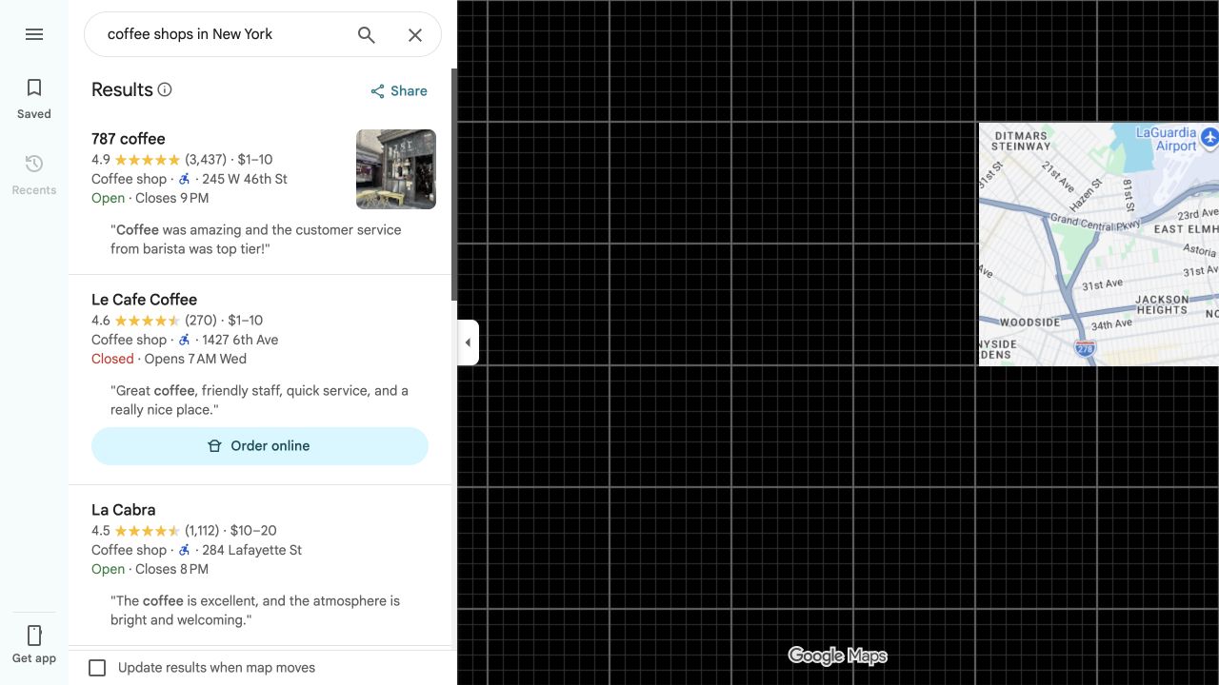The height and width of the screenshot is (685, 1219).
Task: Click 787 coffee hours 'Closes 9 PM'
Action: pyautogui.click(x=171, y=198)
